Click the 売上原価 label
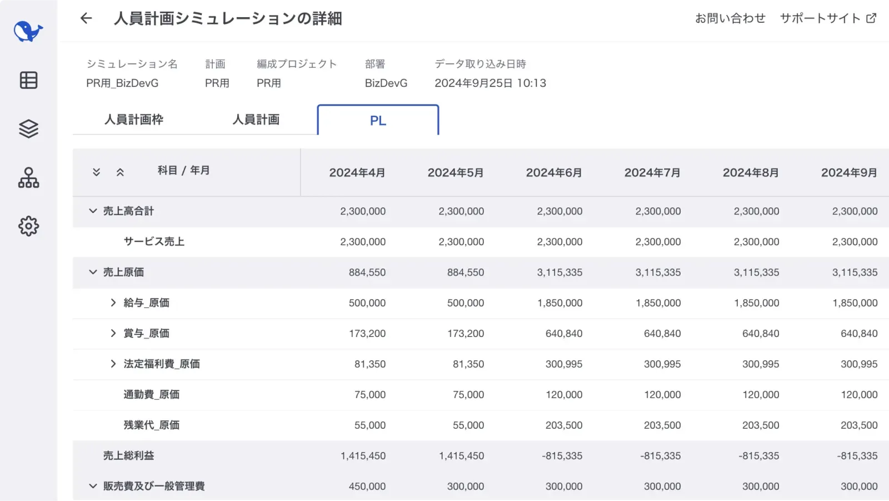The image size is (889, 501). [123, 272]
